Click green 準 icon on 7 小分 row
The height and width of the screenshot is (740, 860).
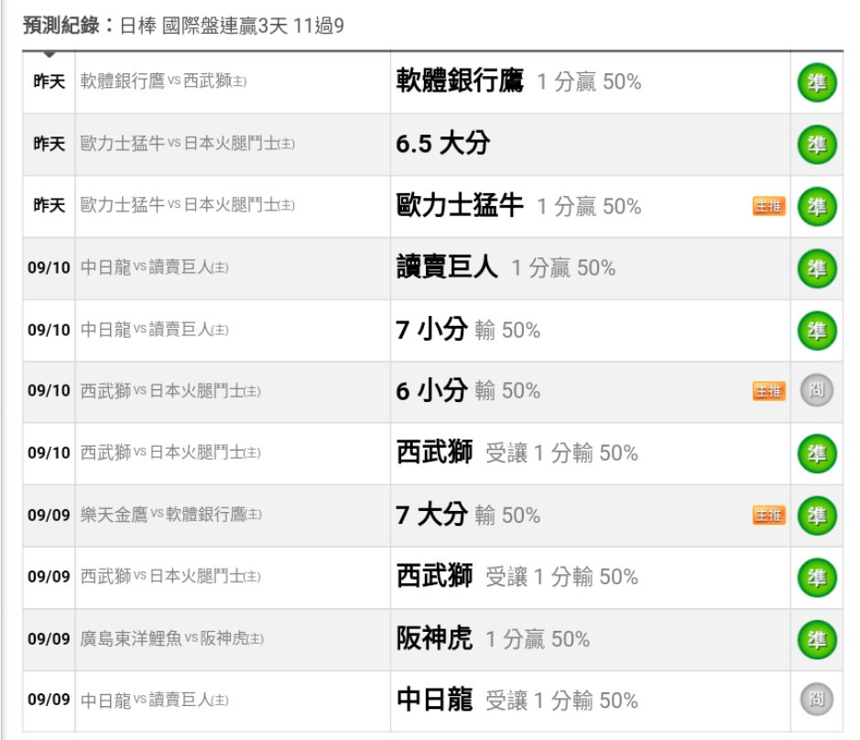pos(817,331)
